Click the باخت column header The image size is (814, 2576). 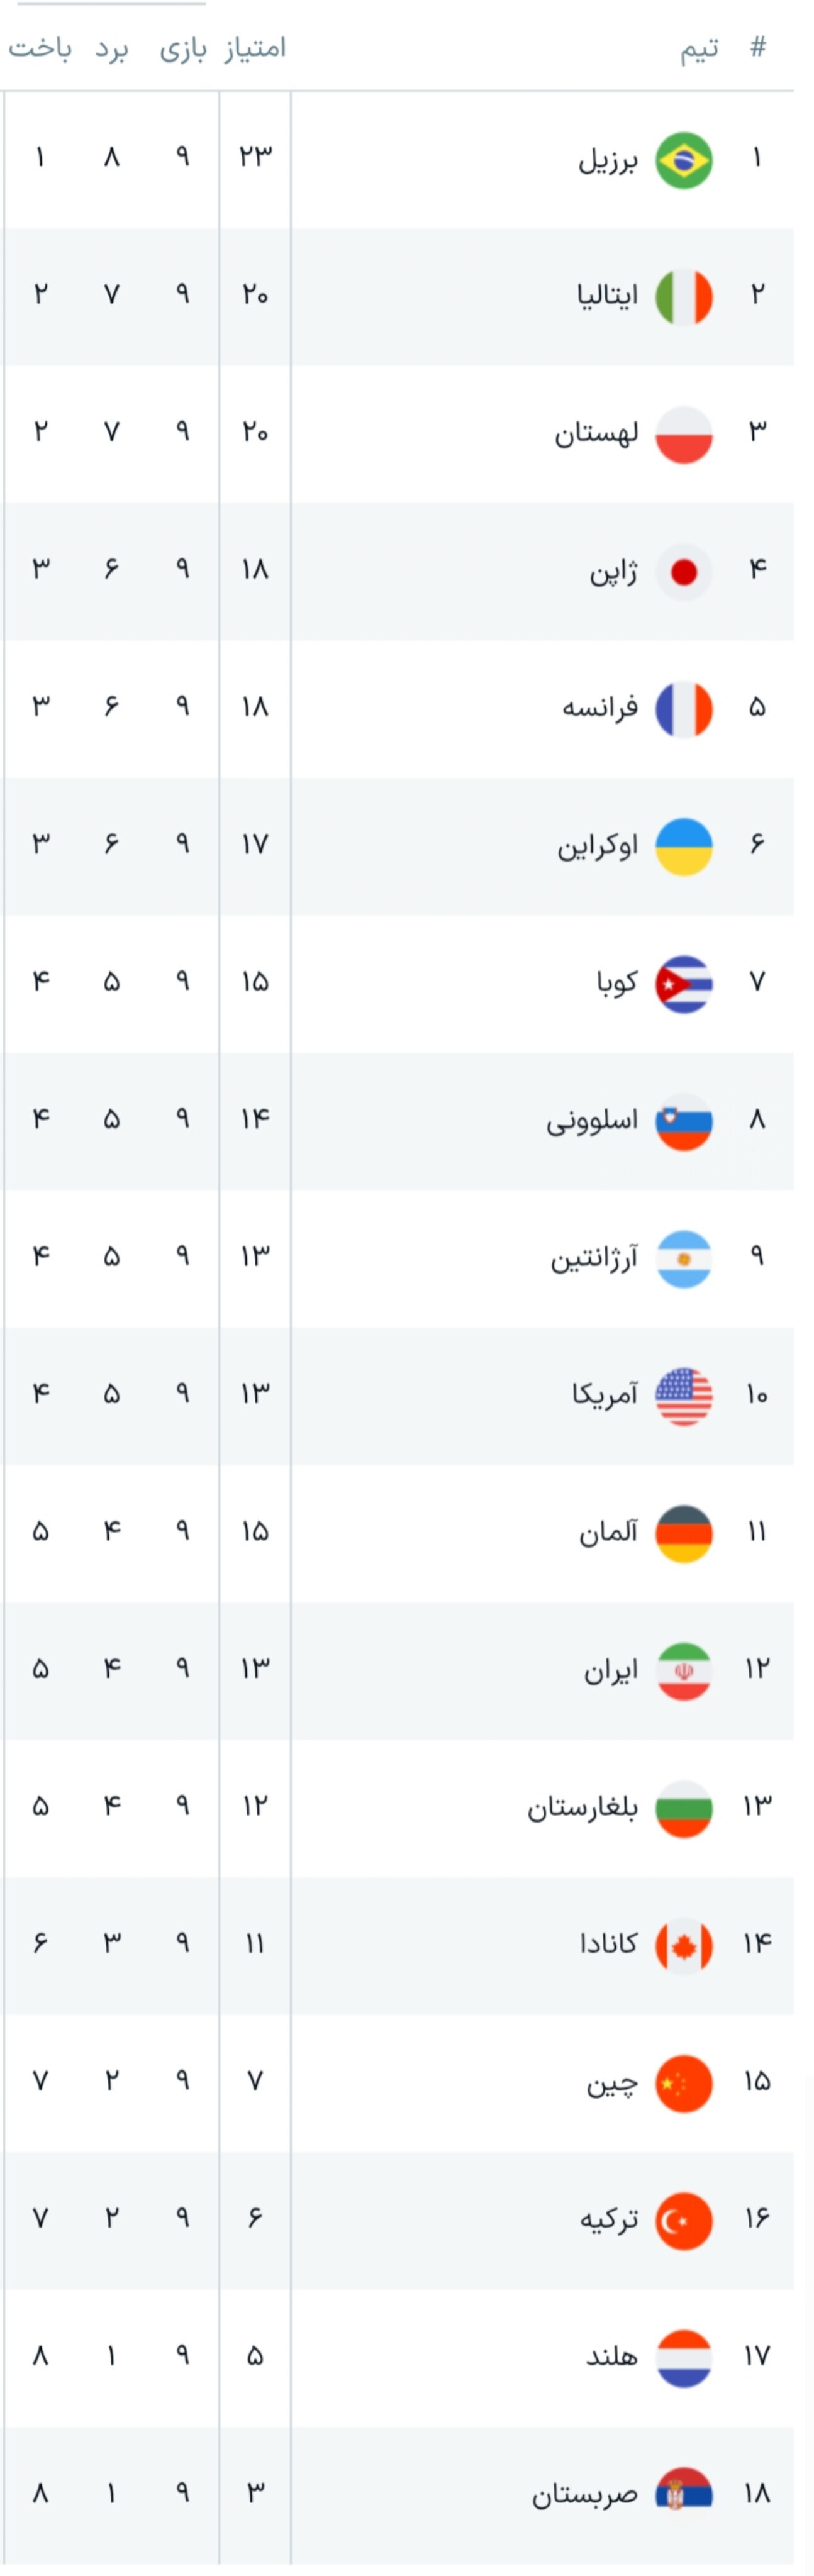40,48
